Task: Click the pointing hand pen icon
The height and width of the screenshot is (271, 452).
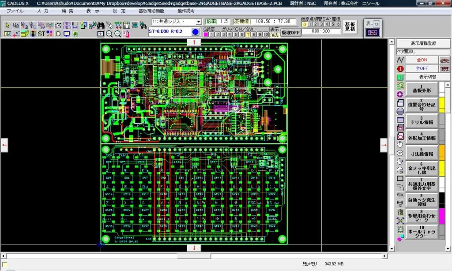Action: tap(109, 25)
